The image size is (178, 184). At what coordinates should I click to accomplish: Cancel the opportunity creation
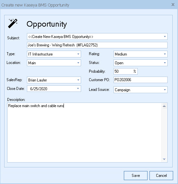(161, 176)
